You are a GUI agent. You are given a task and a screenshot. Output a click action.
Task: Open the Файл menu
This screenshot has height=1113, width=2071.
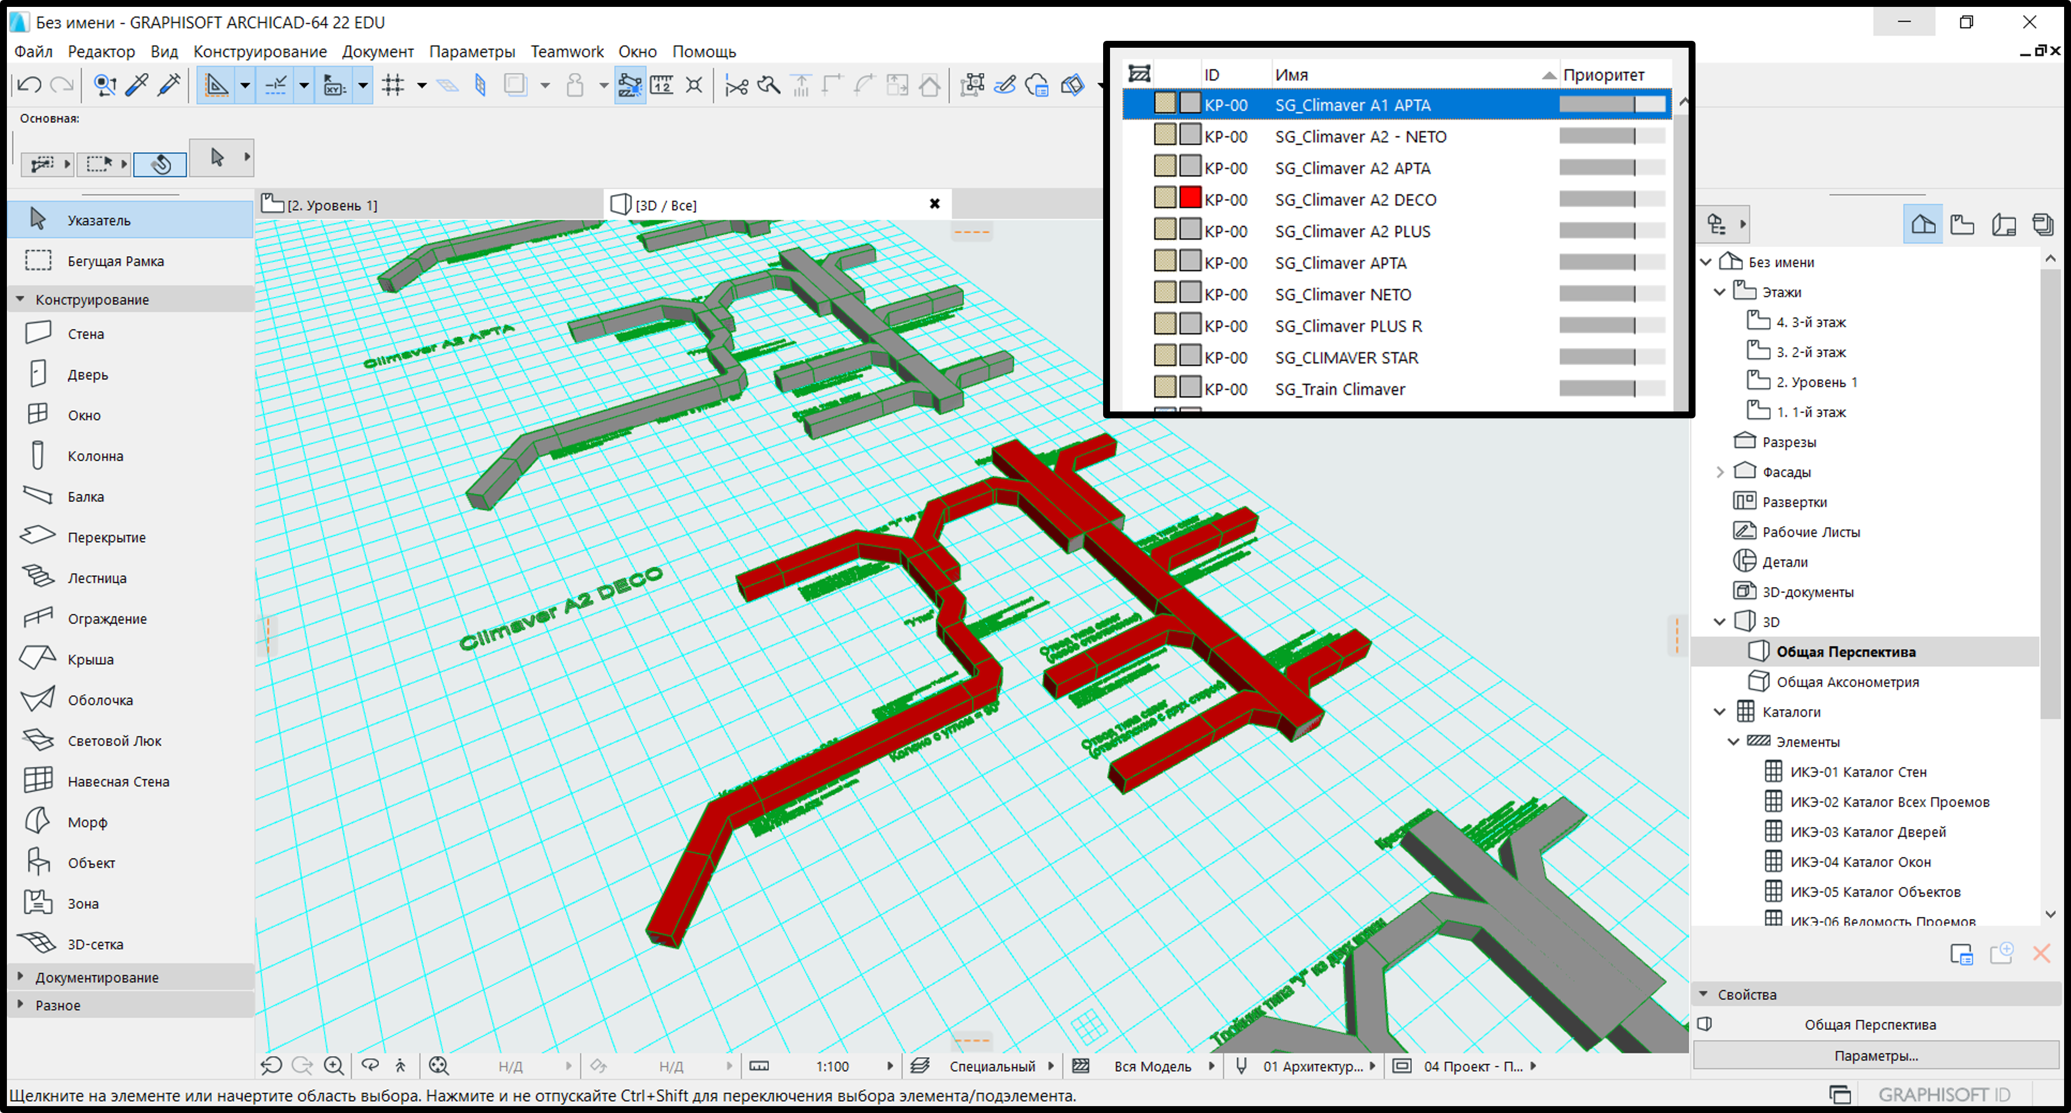click(x=33, y=51)
